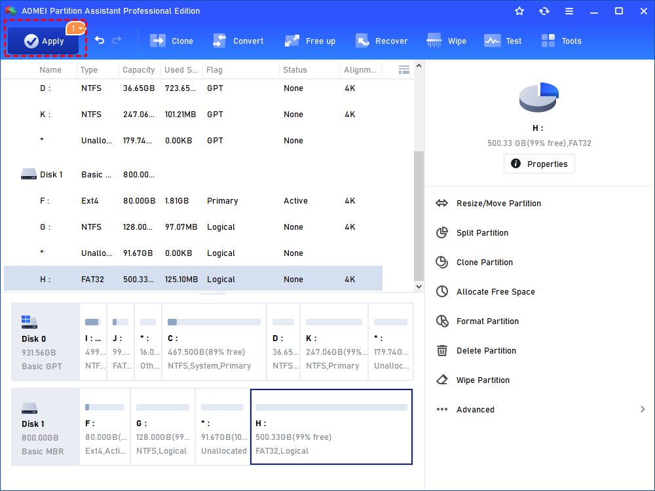Click the Format Partition icon
655x491 pixels.
click(x=442, y=321)
